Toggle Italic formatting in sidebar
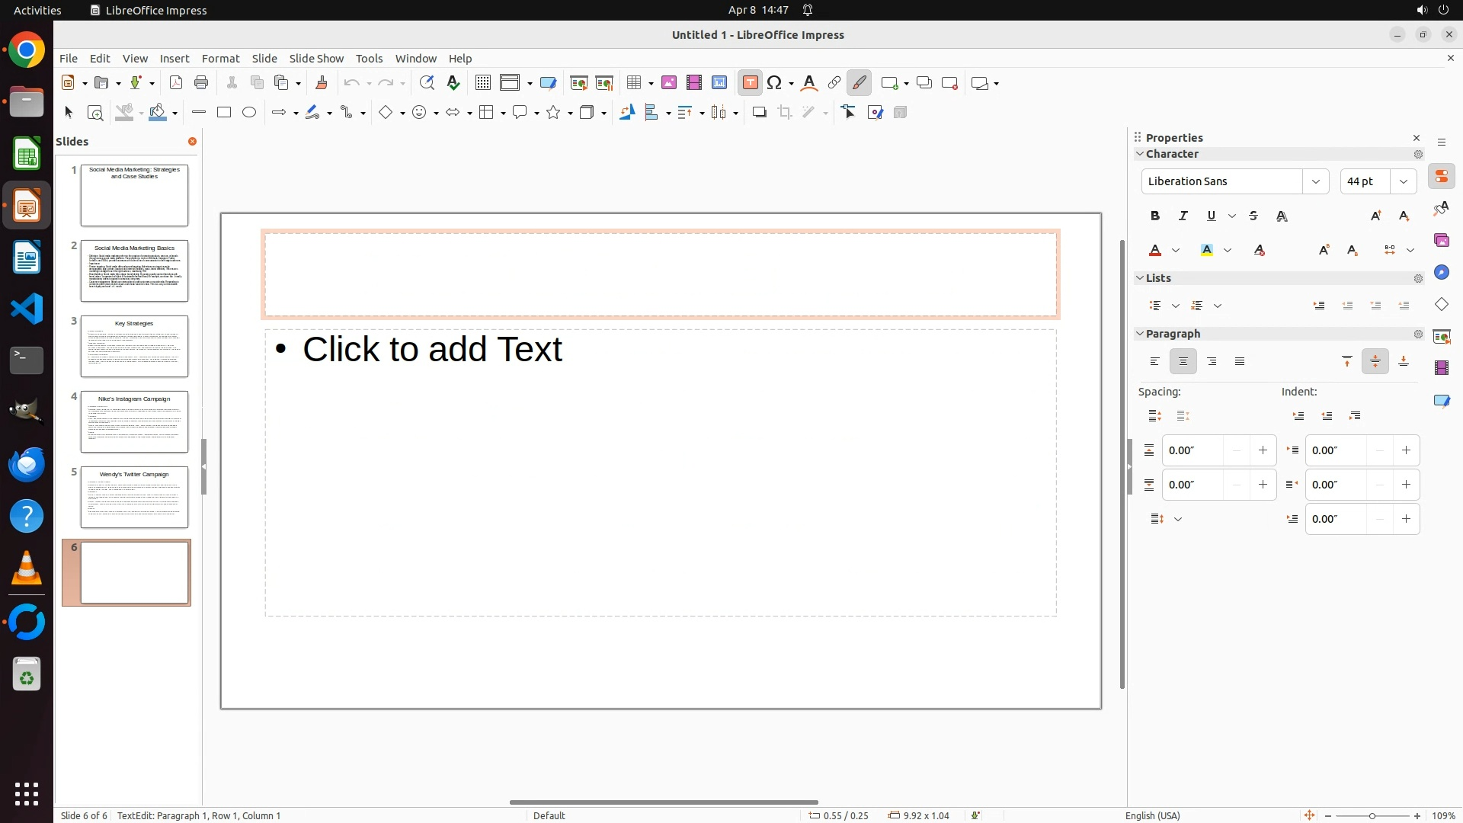This screenshot has height=823, width=1463. [x=1183, y=216]
